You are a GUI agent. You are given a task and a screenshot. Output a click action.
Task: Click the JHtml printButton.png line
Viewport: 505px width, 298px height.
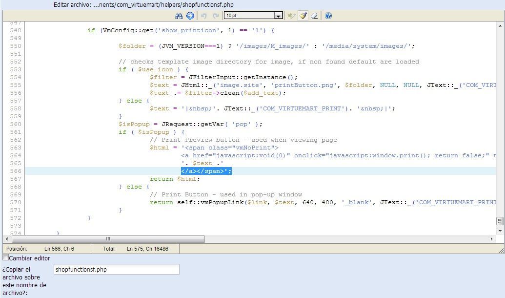tap(323, 85)
